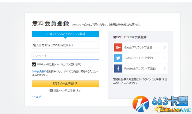Expand the ヘルプ help triangle

point(32,97)
